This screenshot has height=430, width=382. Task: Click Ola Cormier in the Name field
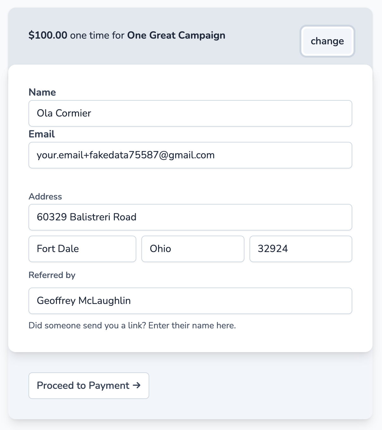pos(64,113)
